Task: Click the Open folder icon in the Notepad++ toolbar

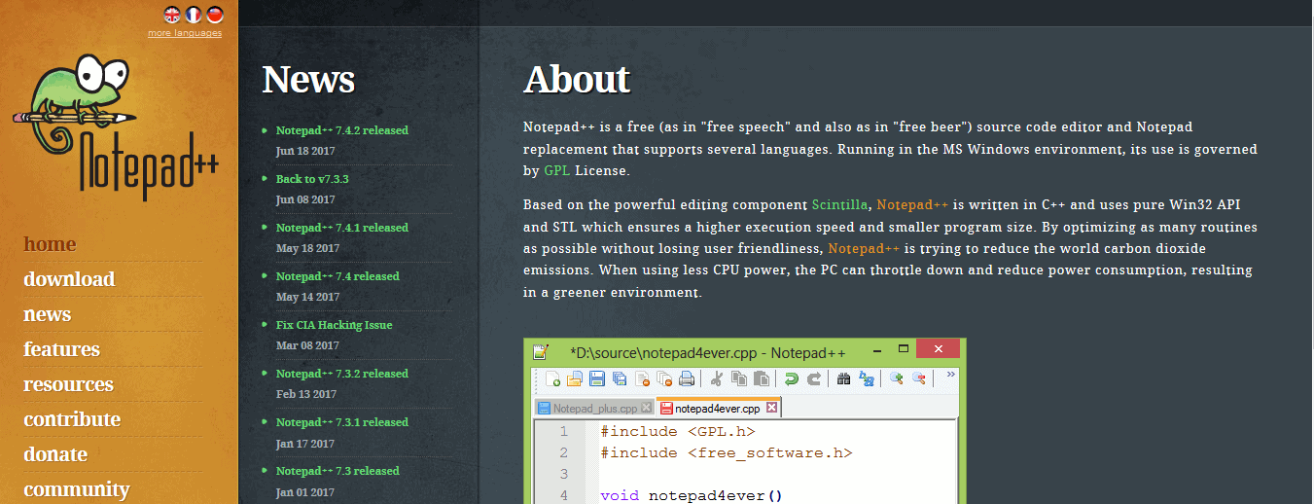Action: (x=575, y=378)
